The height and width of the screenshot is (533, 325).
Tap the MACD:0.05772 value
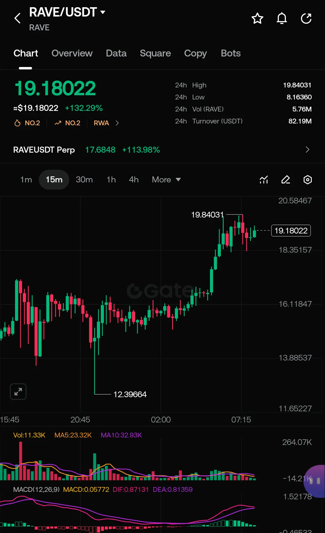click(86, 489)
